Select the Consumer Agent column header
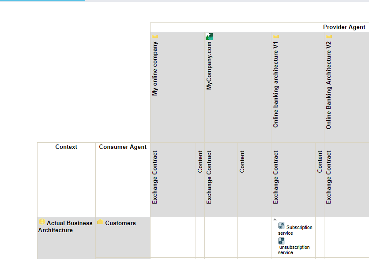Image resolution: width=369 pixels, height=259 pixels. (123, 147)
